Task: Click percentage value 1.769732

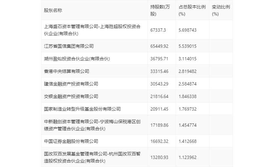Action: (188, 109)
